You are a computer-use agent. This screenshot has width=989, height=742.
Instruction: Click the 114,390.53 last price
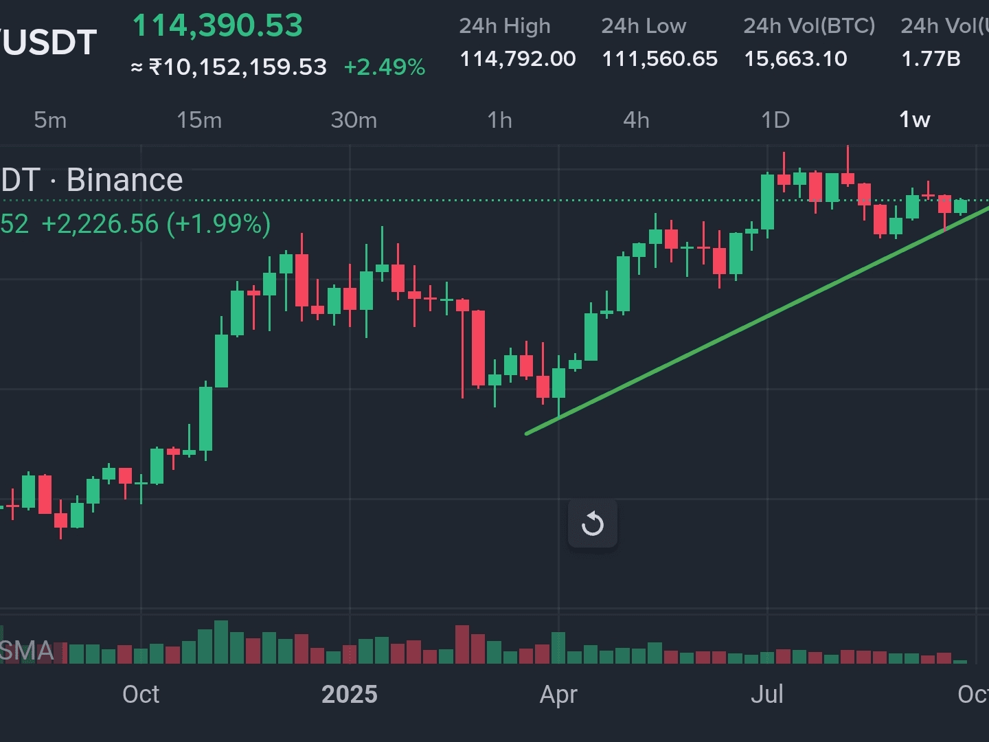[217, 26]
